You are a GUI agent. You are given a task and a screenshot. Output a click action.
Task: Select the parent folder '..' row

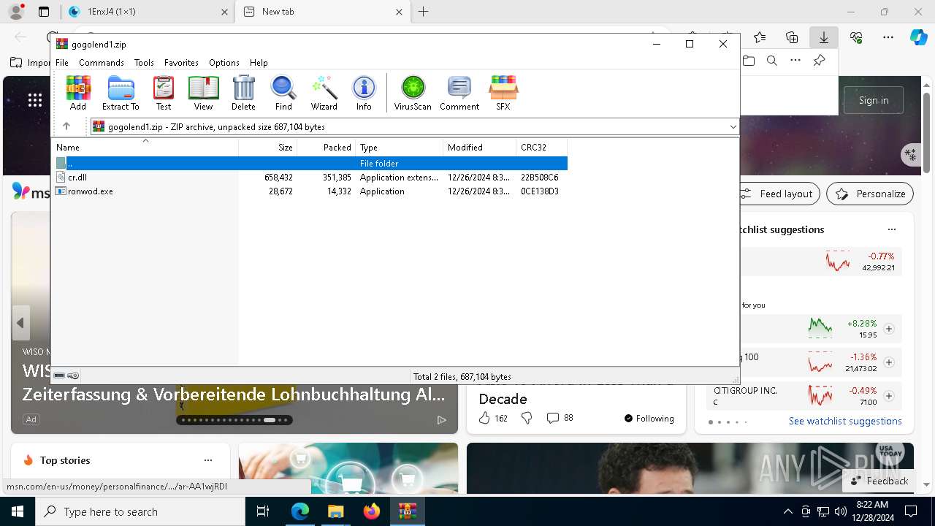[310, 164]
